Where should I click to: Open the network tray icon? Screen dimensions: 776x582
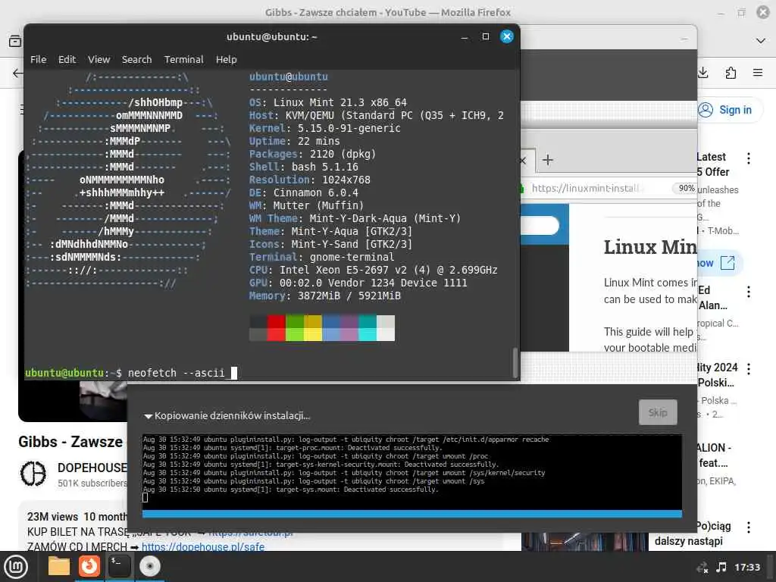coord(702,567)
